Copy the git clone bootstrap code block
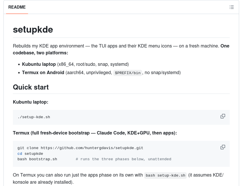Image resolution: width=246 pixels, height=186 pixels. 223,147
